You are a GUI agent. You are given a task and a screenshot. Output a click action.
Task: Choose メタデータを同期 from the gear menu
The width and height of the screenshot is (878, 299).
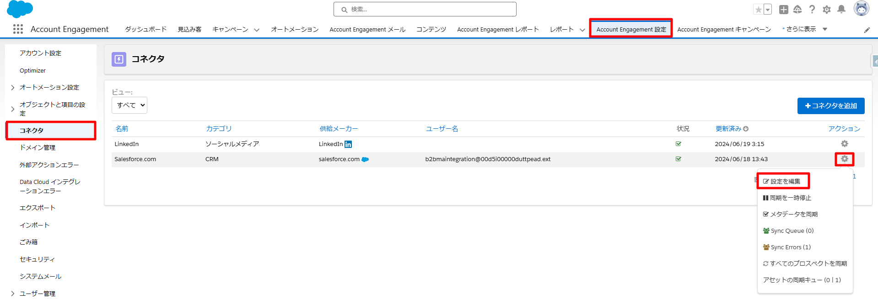point(790,214)
